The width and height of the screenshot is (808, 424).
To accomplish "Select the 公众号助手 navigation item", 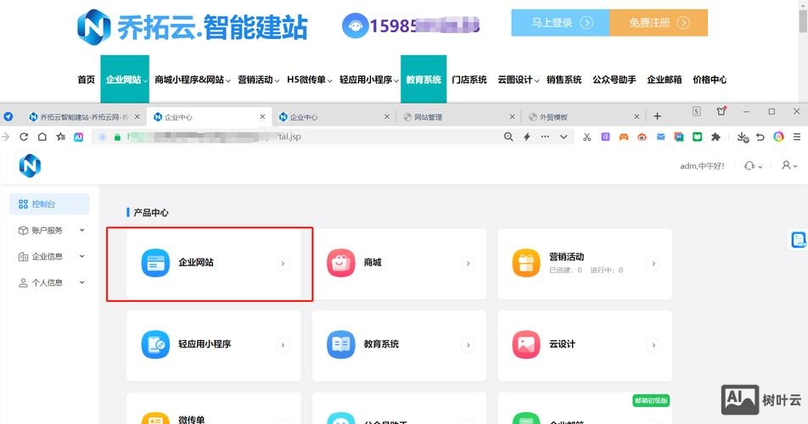I will (x=614, y=80).
